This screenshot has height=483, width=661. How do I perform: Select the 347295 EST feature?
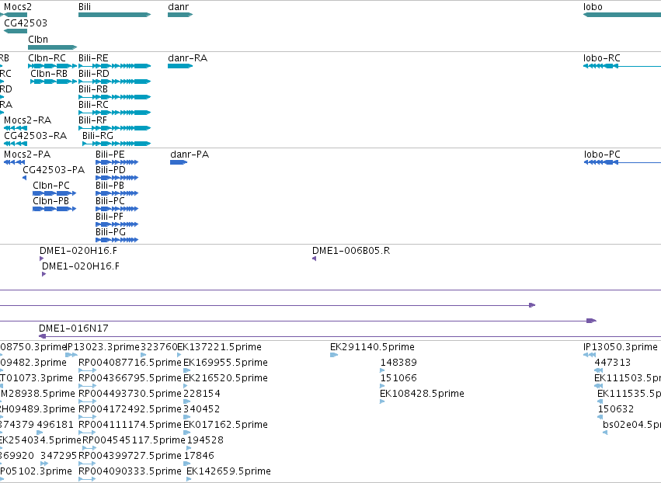[x=43, y=464]
